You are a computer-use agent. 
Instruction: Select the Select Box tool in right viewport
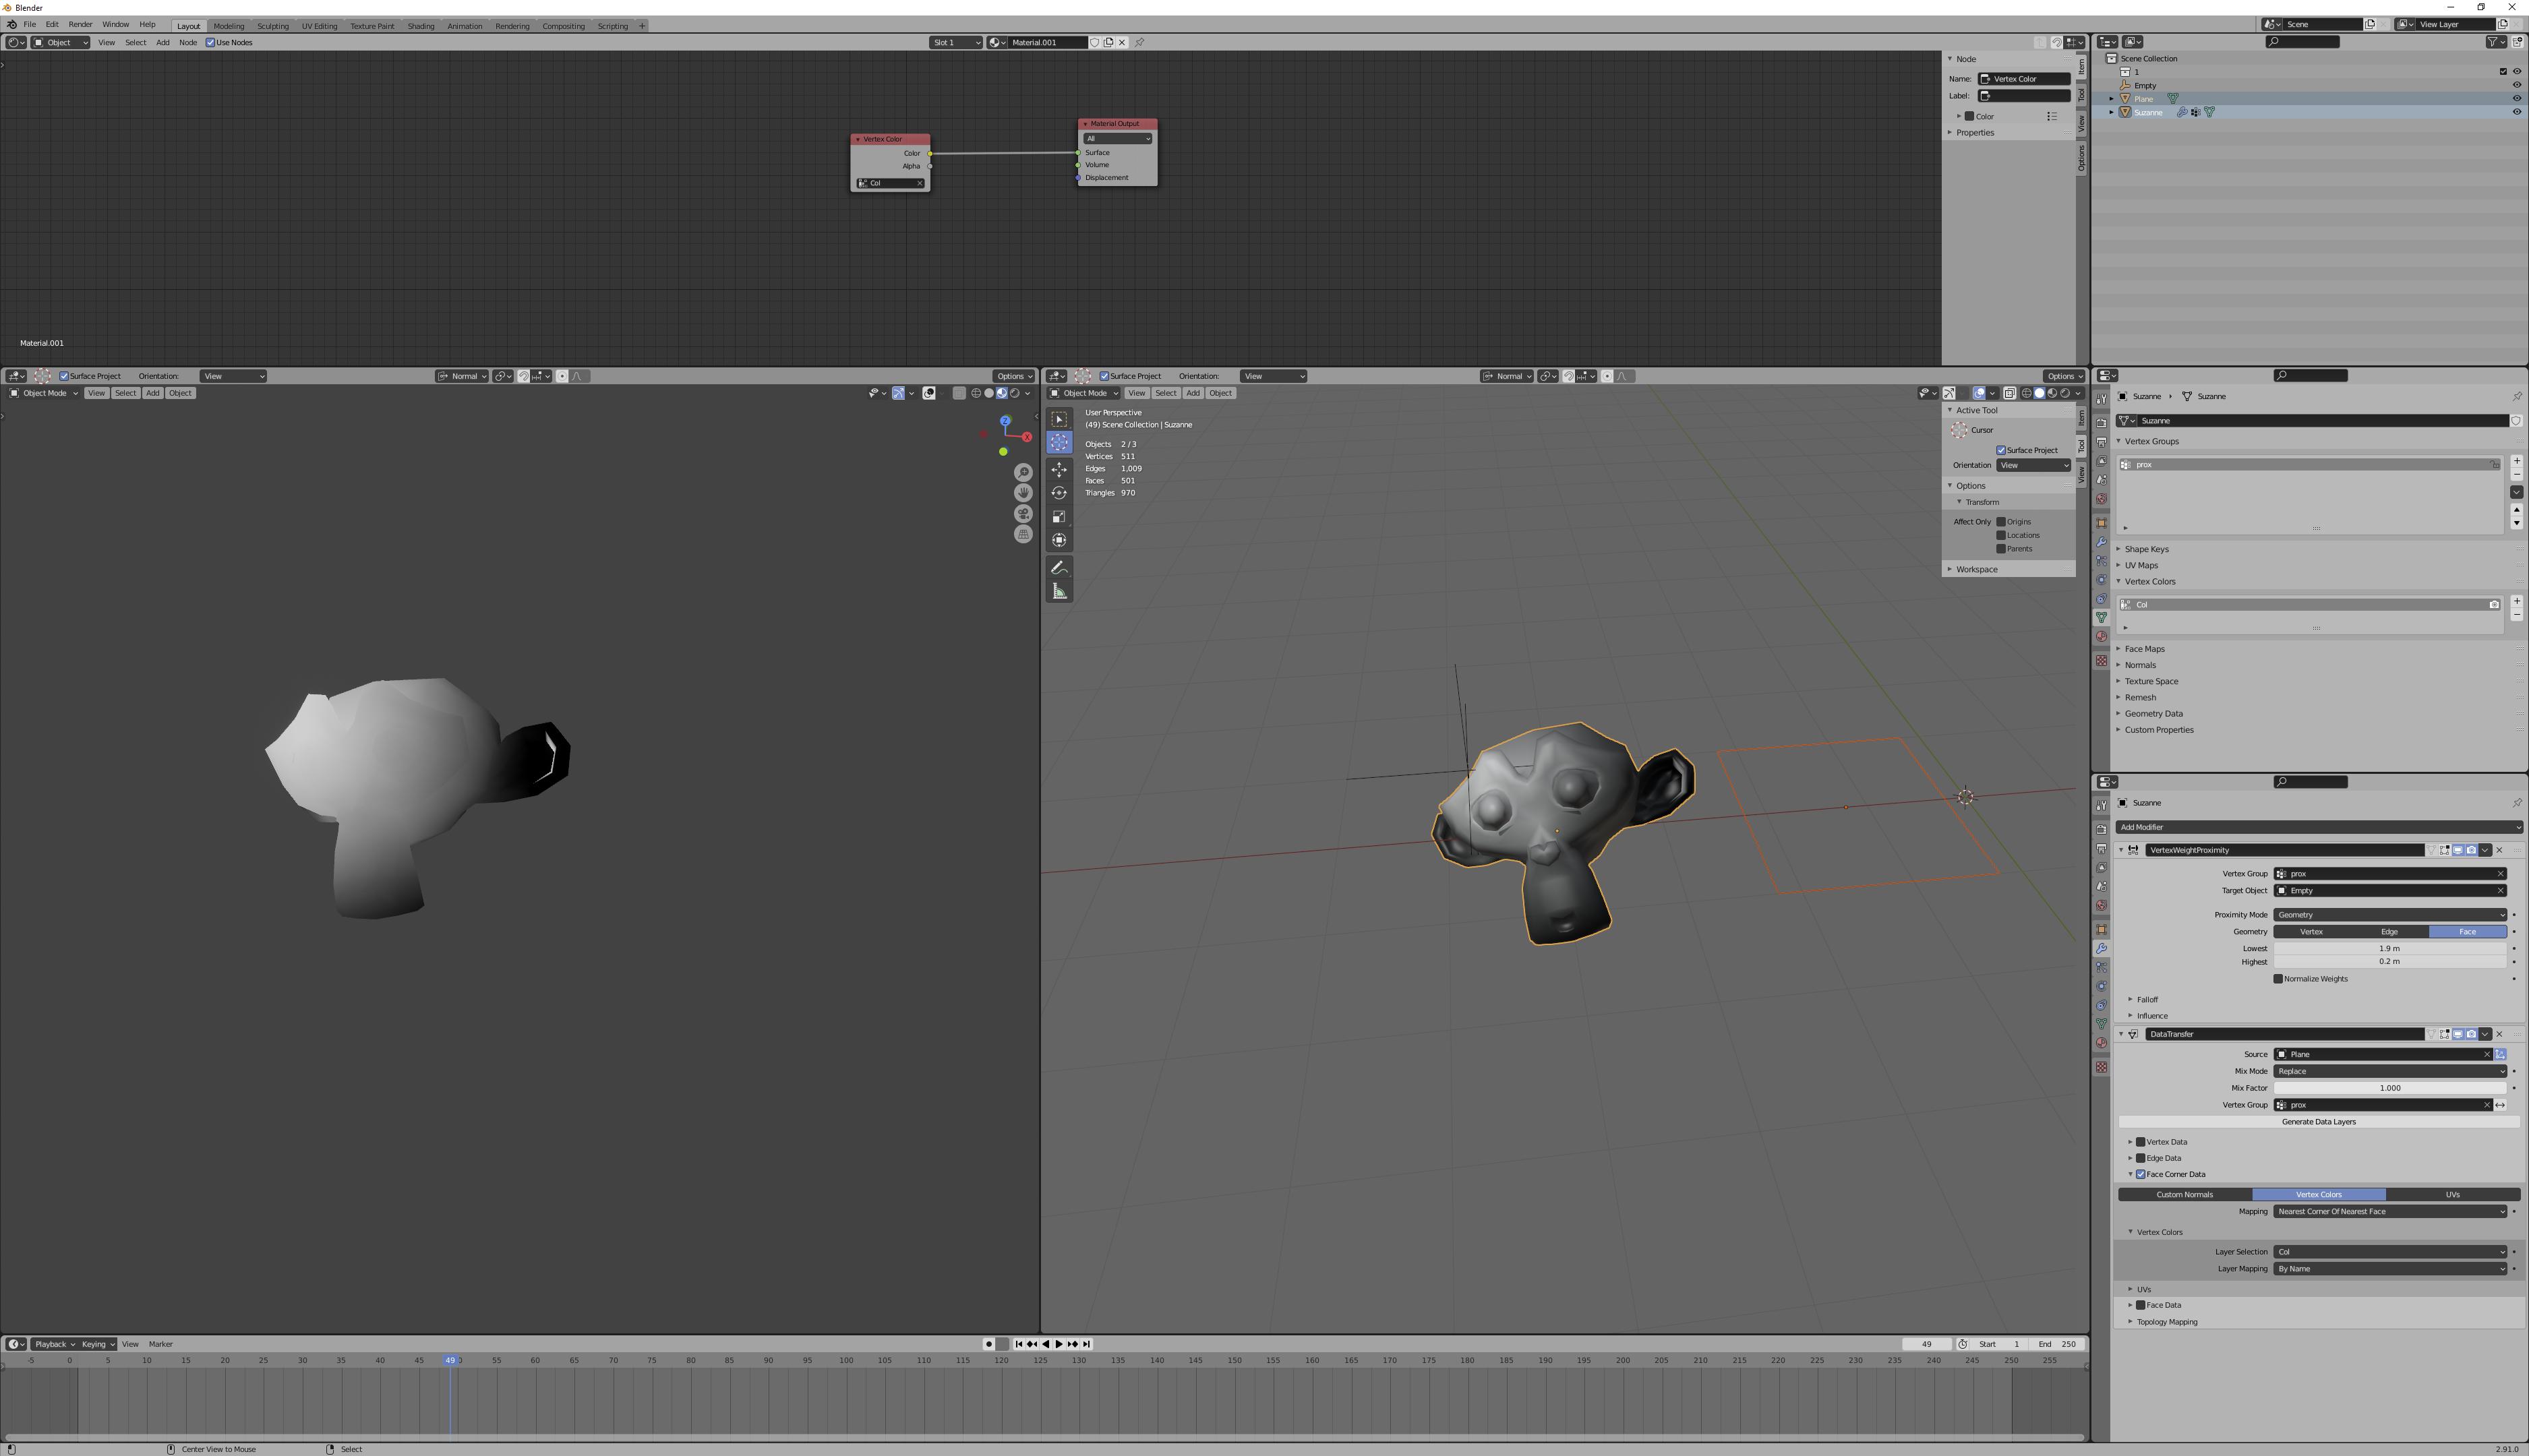click(x=1059, y=419)
